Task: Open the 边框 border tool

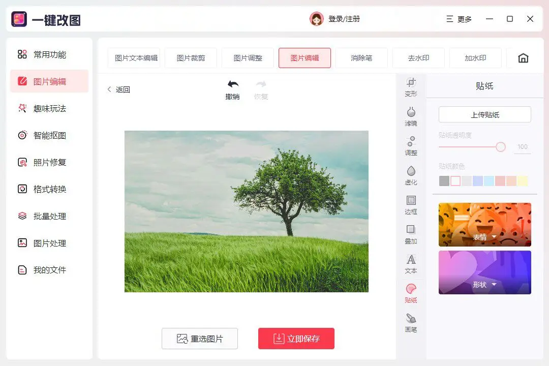Action: (x=411, y=205)
